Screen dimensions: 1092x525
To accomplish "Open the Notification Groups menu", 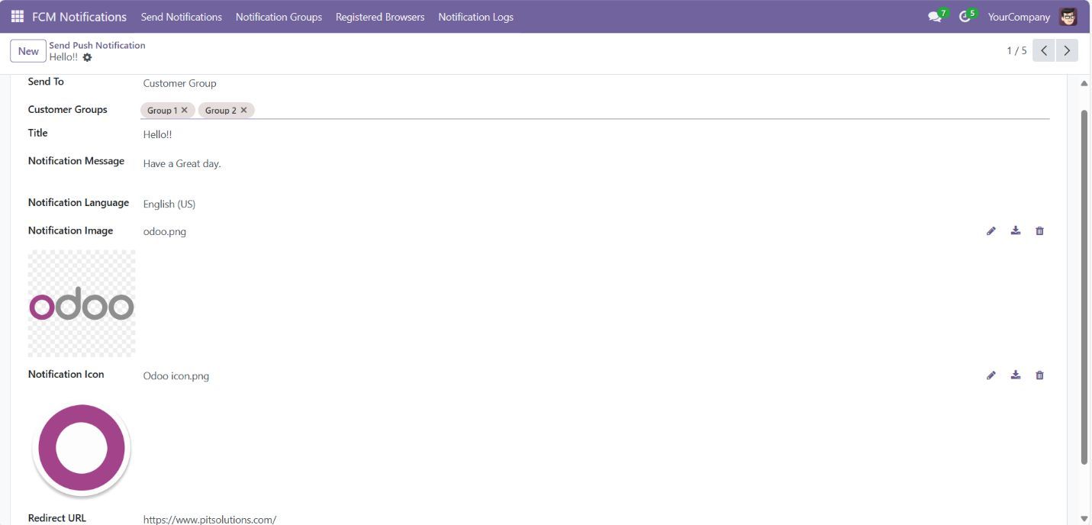I will click(x=279, y=17).
